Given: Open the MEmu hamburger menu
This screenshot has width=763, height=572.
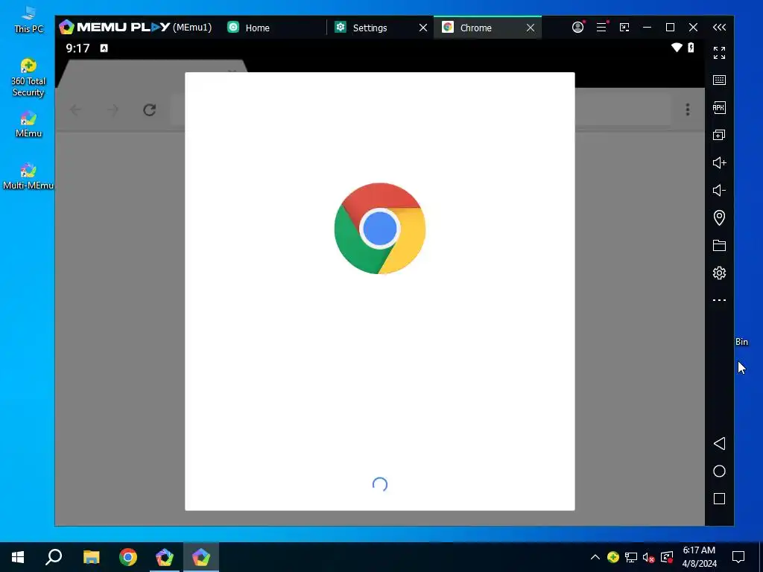Looking at the screenshot, I should [601, 28].
